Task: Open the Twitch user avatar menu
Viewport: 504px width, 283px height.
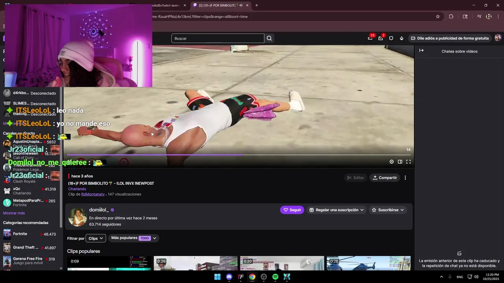Action: (498, 38)
